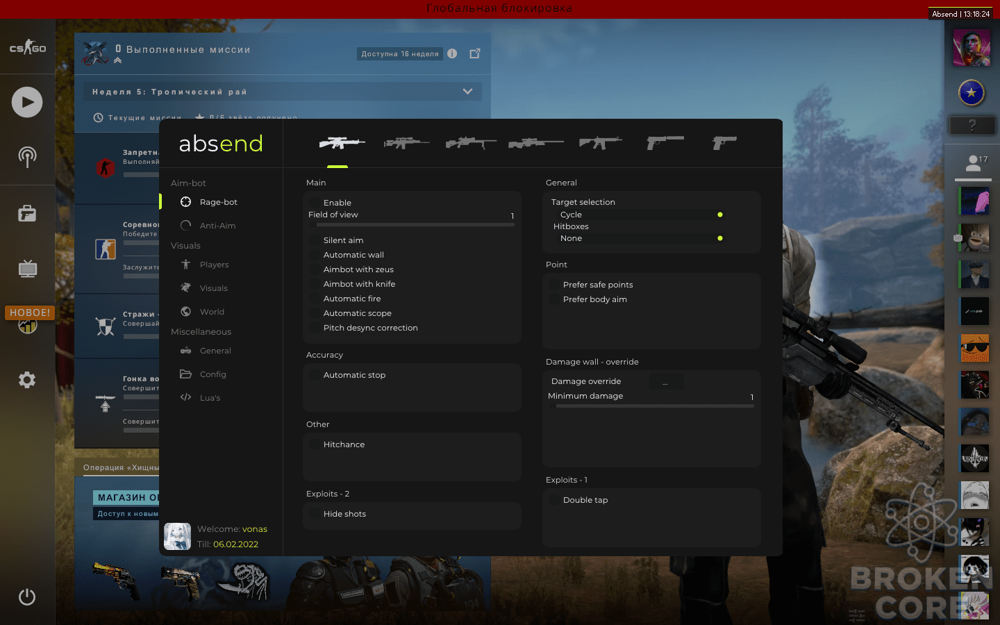Viewport: 1000px width, 625px height.
Task: Toggle the Automatic wall checkbox
Action: (315, 255)
